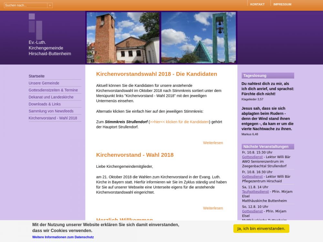323x242 pixels.
Task: Click the church logo icon
Action: pos(36,26)
